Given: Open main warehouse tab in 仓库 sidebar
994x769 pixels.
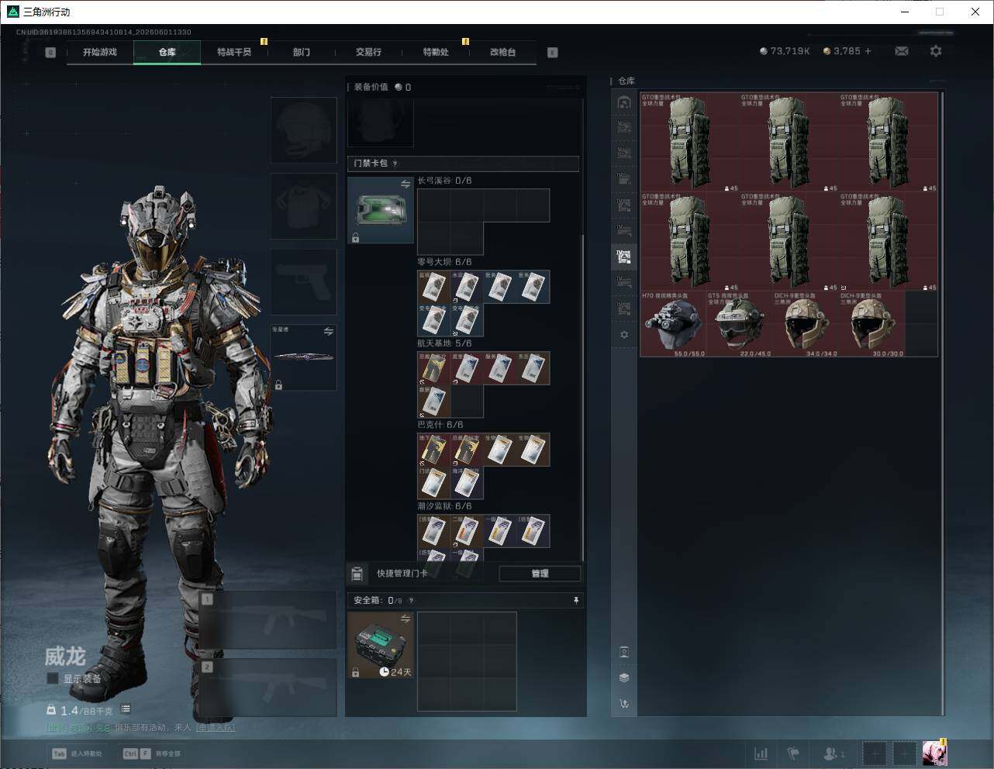Looking at the screenshot, I should click(x=624, y=102).
